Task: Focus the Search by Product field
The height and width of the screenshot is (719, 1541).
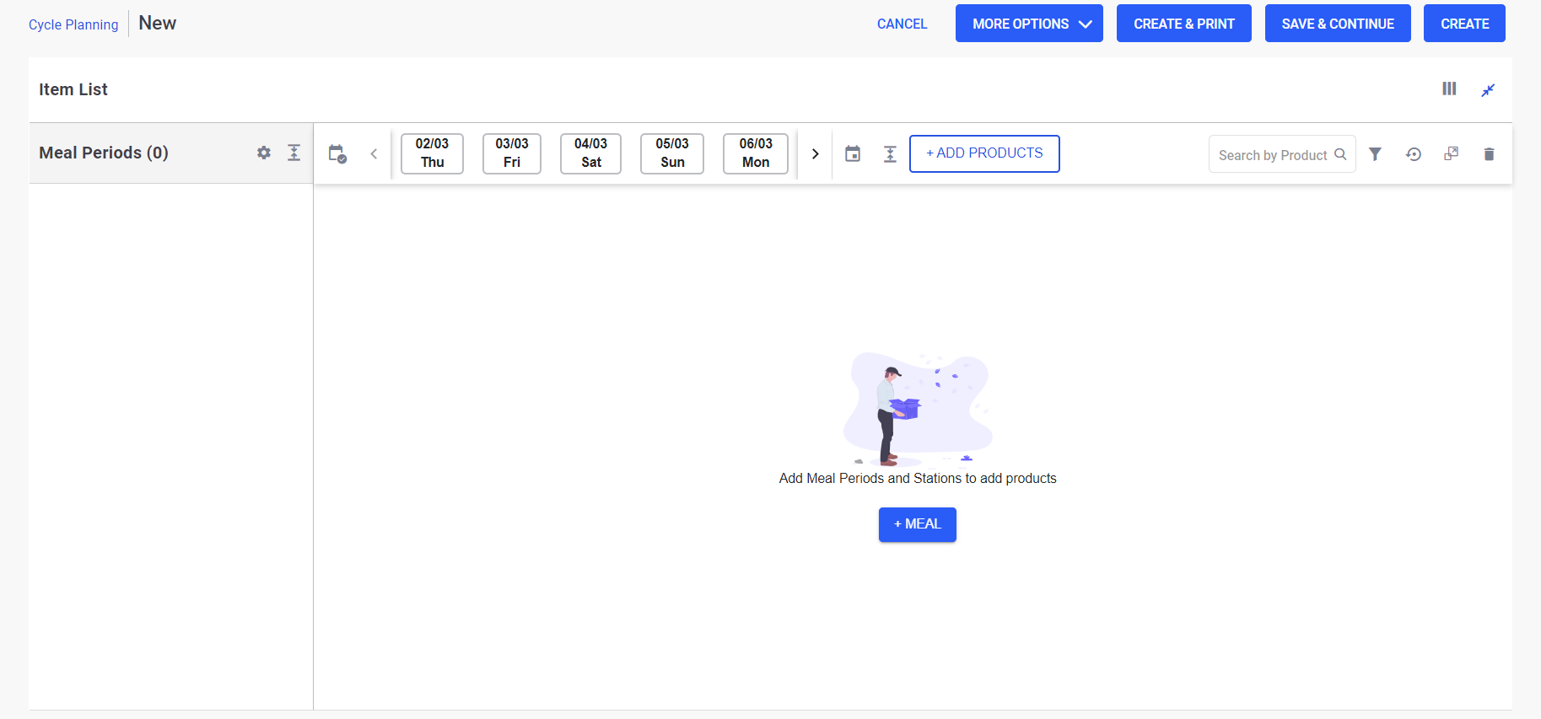Action: (1282, 154)
